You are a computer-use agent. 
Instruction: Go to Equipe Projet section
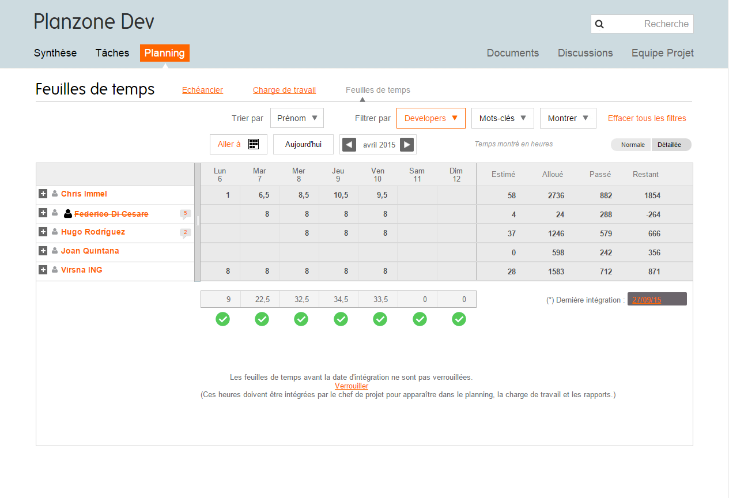tap(663, 53)
